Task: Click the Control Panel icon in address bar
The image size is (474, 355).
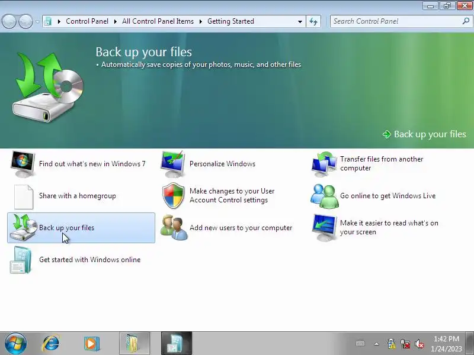Action: pos(48,21)
